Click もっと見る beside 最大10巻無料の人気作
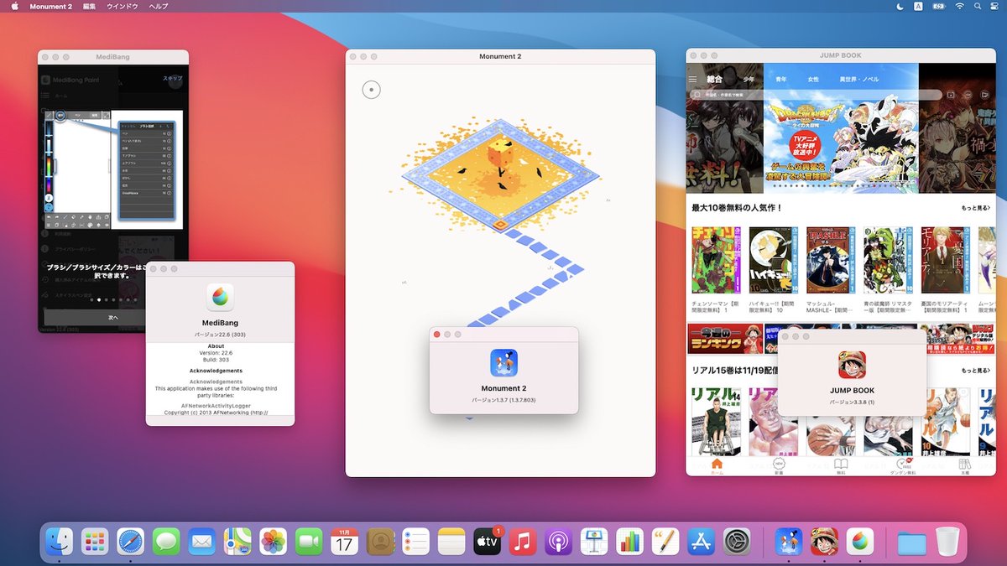The width and height of the screenshot is (1007, 566). (976, 207)
